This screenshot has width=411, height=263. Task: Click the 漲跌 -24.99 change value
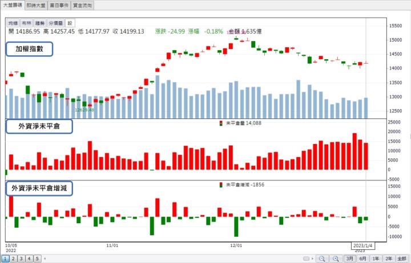tap(170, 32)
